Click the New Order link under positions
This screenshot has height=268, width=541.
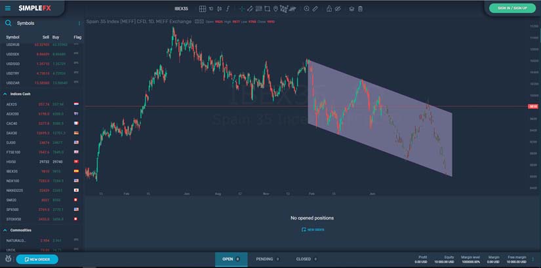pos(313,230)
